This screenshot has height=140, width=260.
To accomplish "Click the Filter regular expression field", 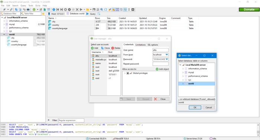I will point(71,120).
